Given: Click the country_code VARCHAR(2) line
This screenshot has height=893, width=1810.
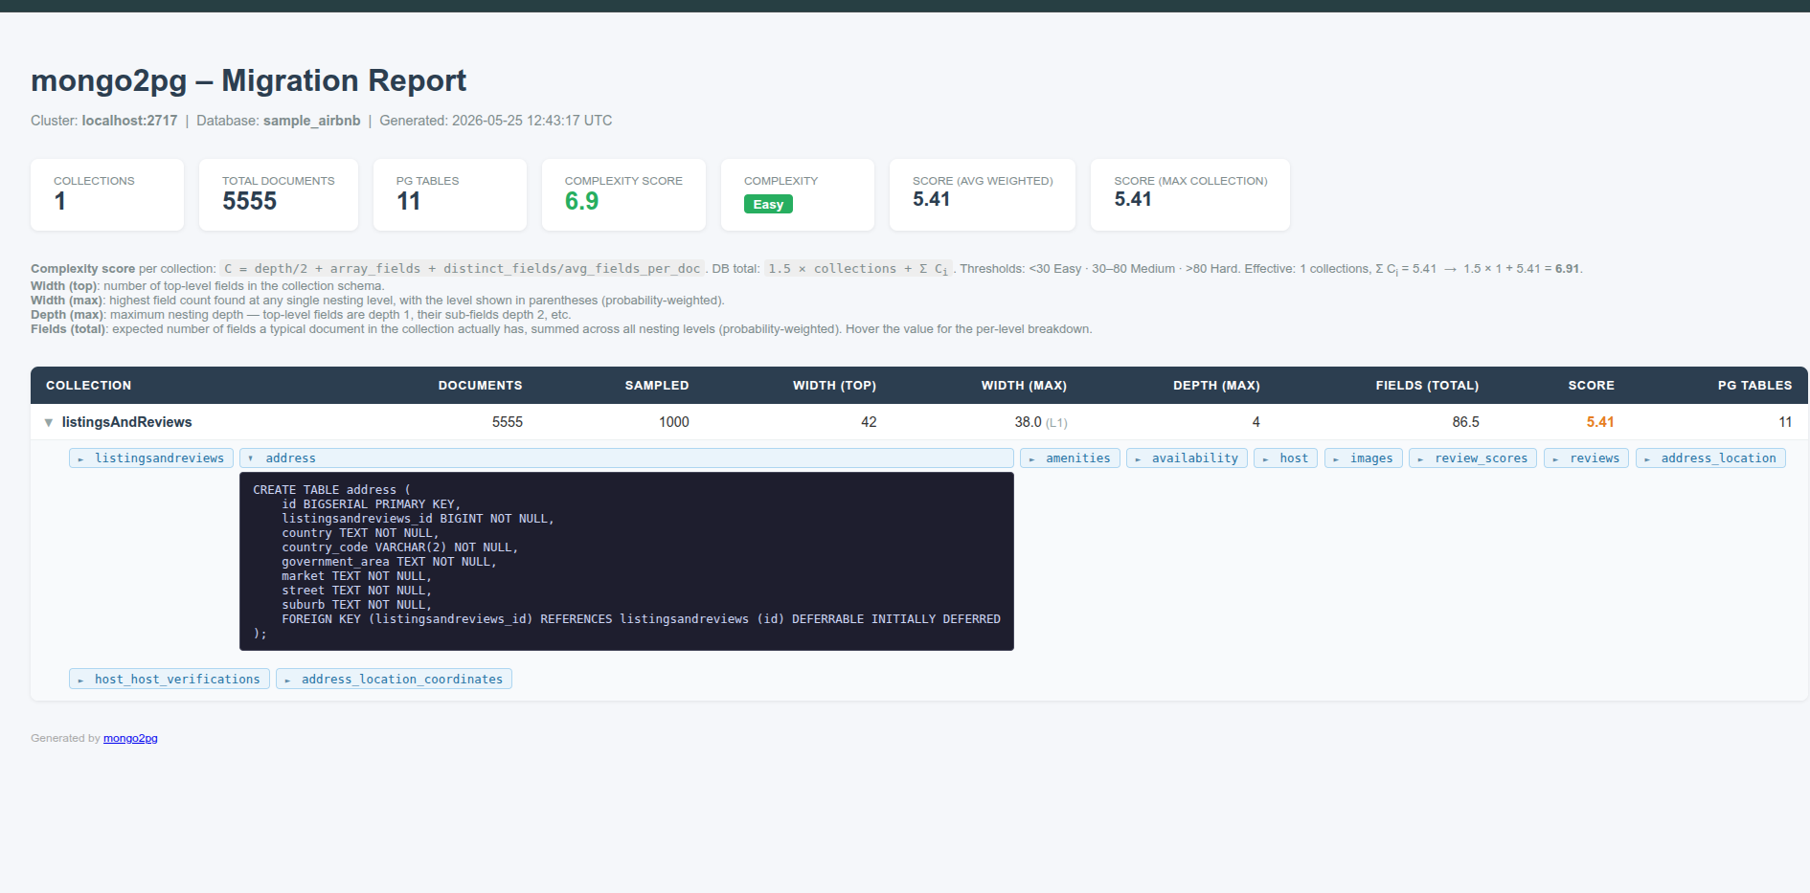Looking at the screenshot, I should coord(399,547).
